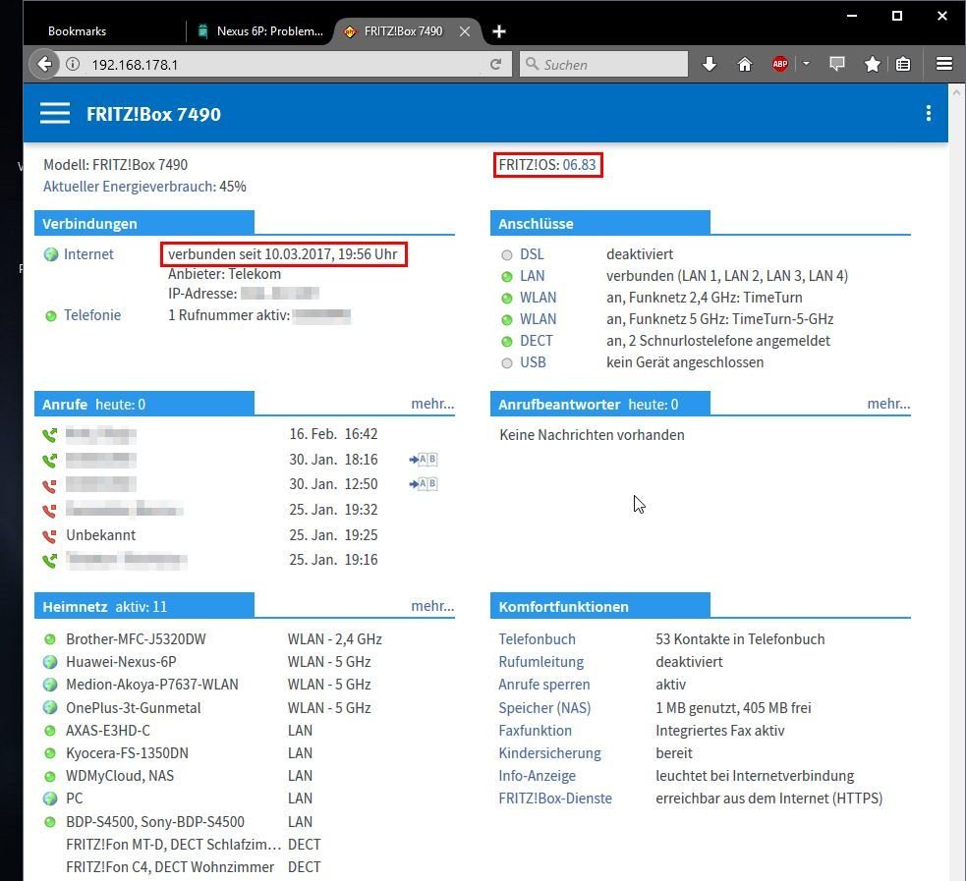This screenshot has width=966, height=881.
Task: Focus the Suchen search field
Action: pos(603,65)
